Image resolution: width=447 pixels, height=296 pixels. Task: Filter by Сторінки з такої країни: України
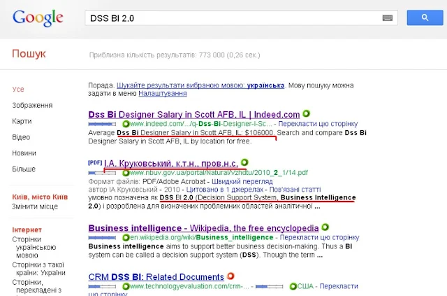click(39, 269)
